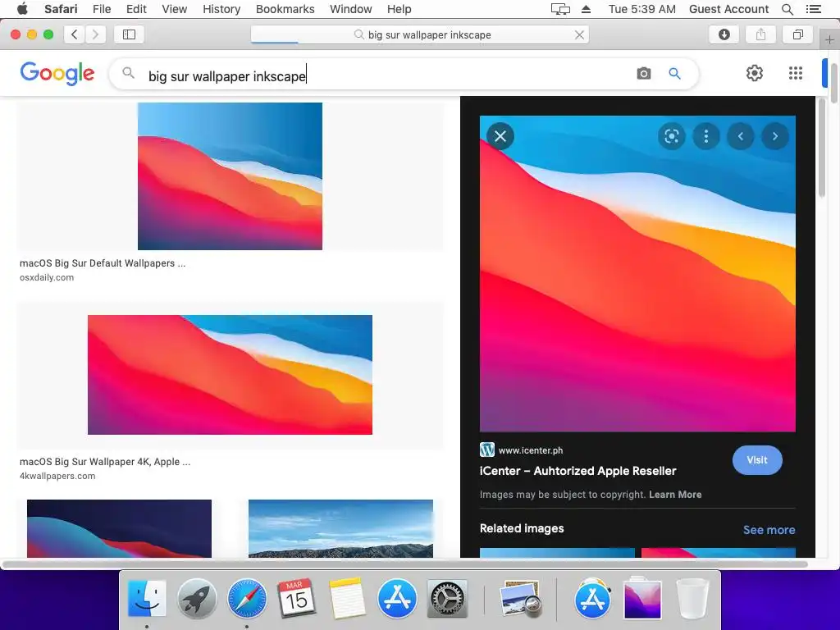Screen dimensions: 840x630
Task: Open Spotlight search in menu bar
Action: click(x=787, y=9)
